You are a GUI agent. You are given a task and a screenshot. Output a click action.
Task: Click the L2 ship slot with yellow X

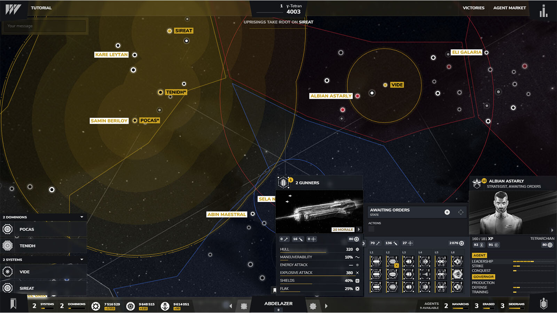point(392,262)
